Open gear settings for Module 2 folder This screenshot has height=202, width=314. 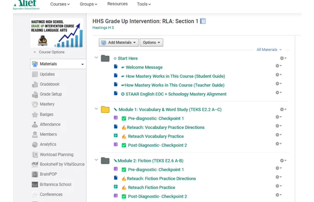click(x=283, y=161)
